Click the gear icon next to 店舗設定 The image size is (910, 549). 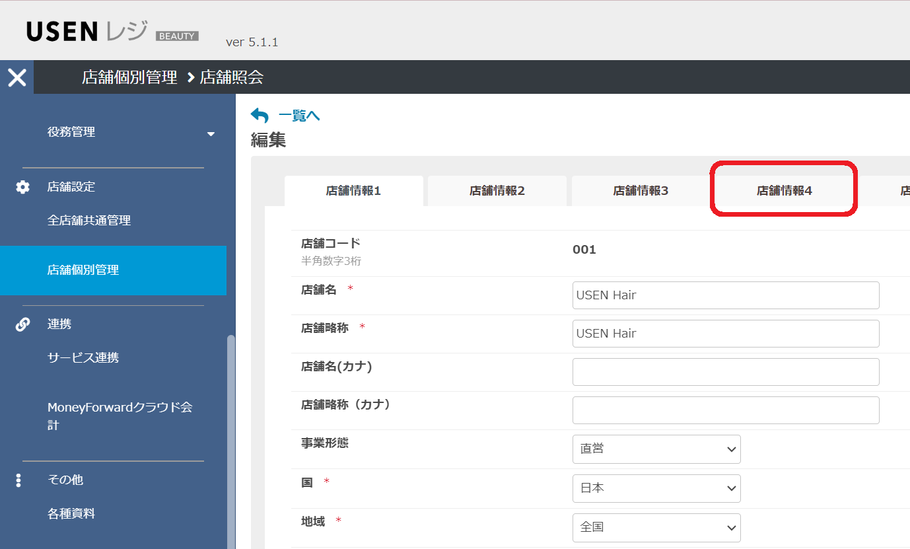pyautogui.click(x=22, y=187)
